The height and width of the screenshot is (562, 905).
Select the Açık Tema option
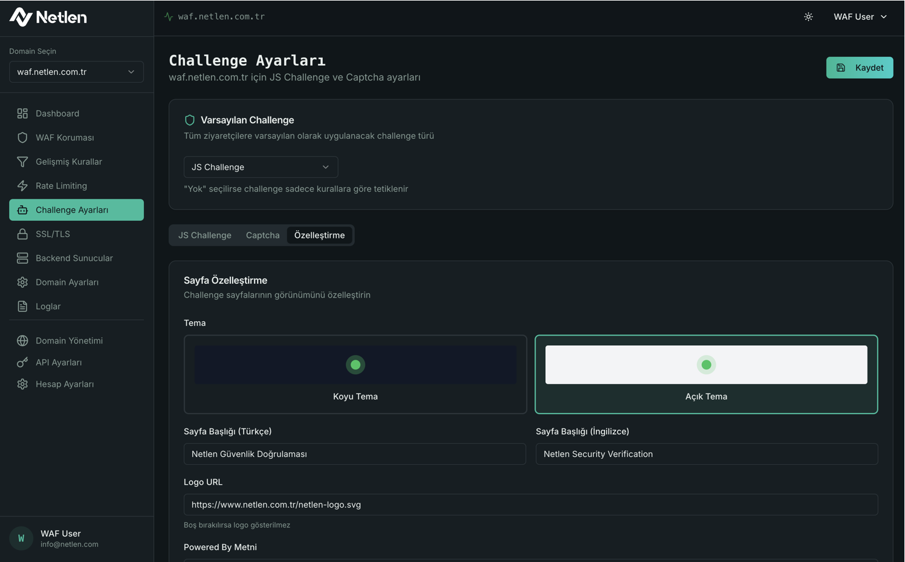[706, 374]
